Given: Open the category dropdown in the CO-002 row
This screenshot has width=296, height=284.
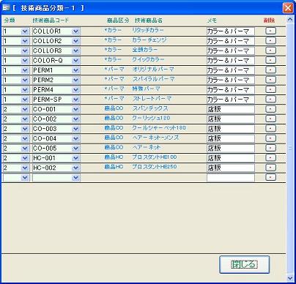Looking at the screenshot, I should tap(25, 119).
